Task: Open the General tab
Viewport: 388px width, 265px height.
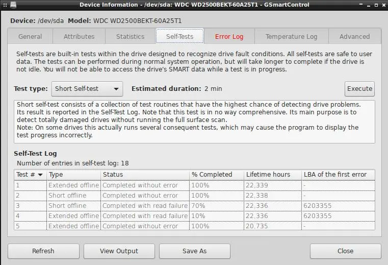Action: click(30, 36)
